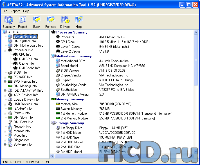Viewport: 200px width, 165px height.
Task: Click the Network Info icon
Action: click(10, 126)
